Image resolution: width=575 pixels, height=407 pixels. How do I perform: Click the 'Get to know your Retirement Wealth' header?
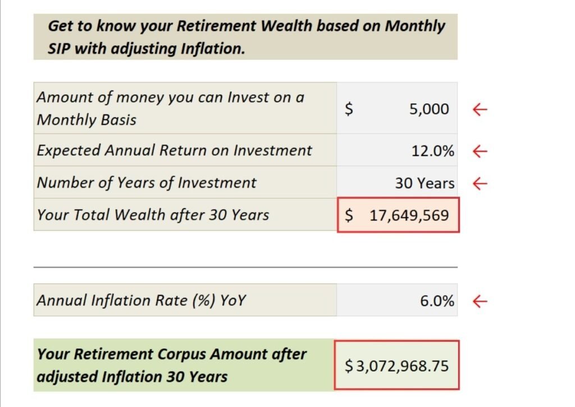245,37
